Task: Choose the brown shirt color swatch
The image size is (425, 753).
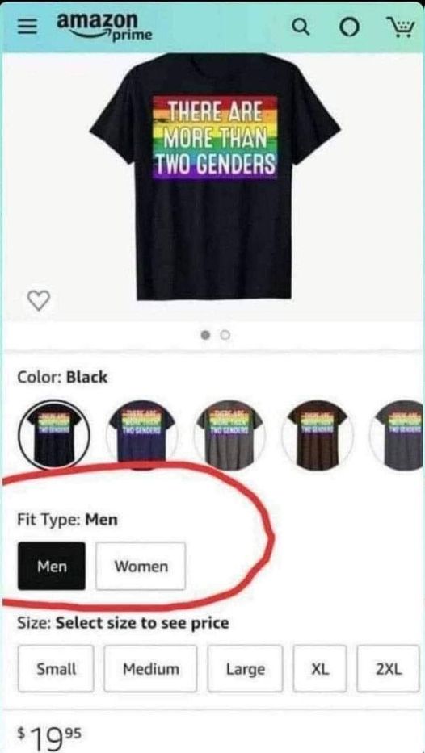Action: [x=318, y=434]
